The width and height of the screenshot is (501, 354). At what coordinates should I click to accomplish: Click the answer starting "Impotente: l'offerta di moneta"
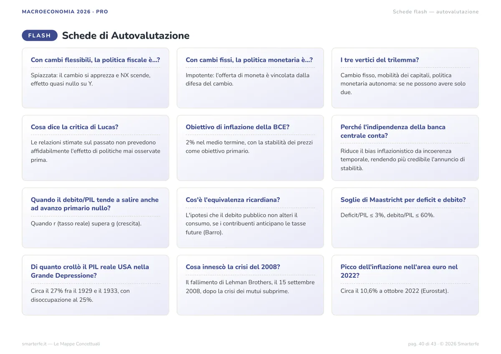pos(248,80)
